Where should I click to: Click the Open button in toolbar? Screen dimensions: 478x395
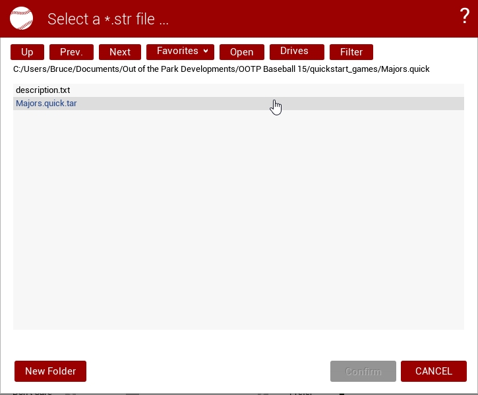(x=241, y=52)
